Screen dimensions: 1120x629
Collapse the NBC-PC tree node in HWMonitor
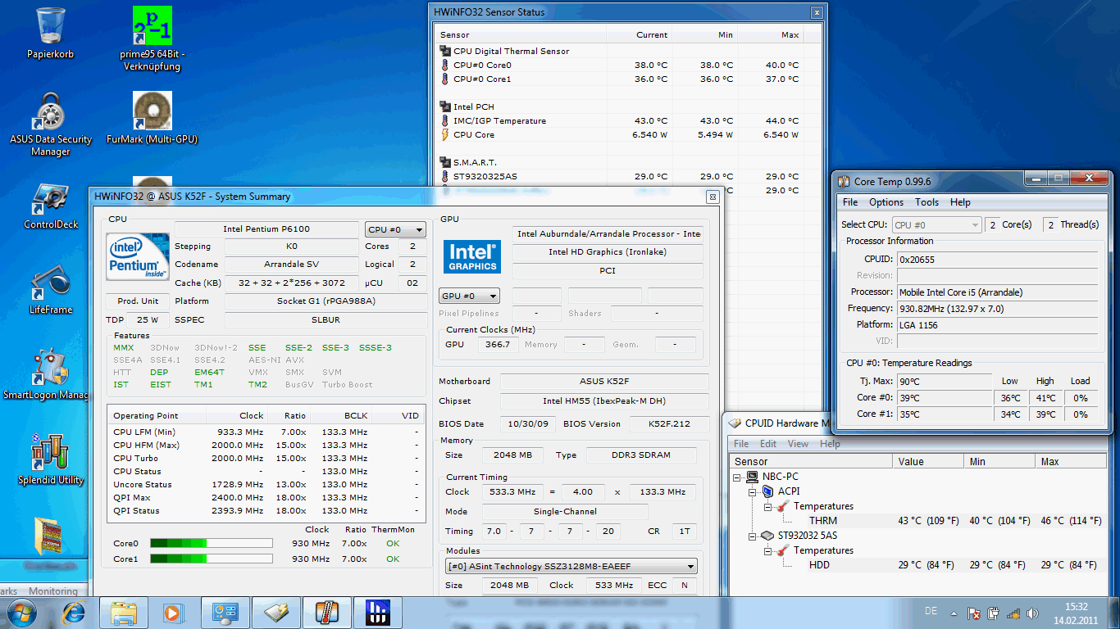pyautogui.click(x=738, y=477)
